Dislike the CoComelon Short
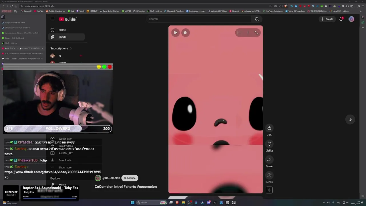366x206 pixels. (x=269, y=144)
